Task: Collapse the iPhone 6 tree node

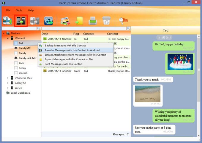Action: click(x=8, y=38)
